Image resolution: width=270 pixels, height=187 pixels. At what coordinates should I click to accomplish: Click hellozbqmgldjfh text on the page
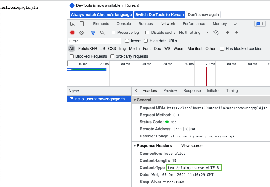coord(19,7)
